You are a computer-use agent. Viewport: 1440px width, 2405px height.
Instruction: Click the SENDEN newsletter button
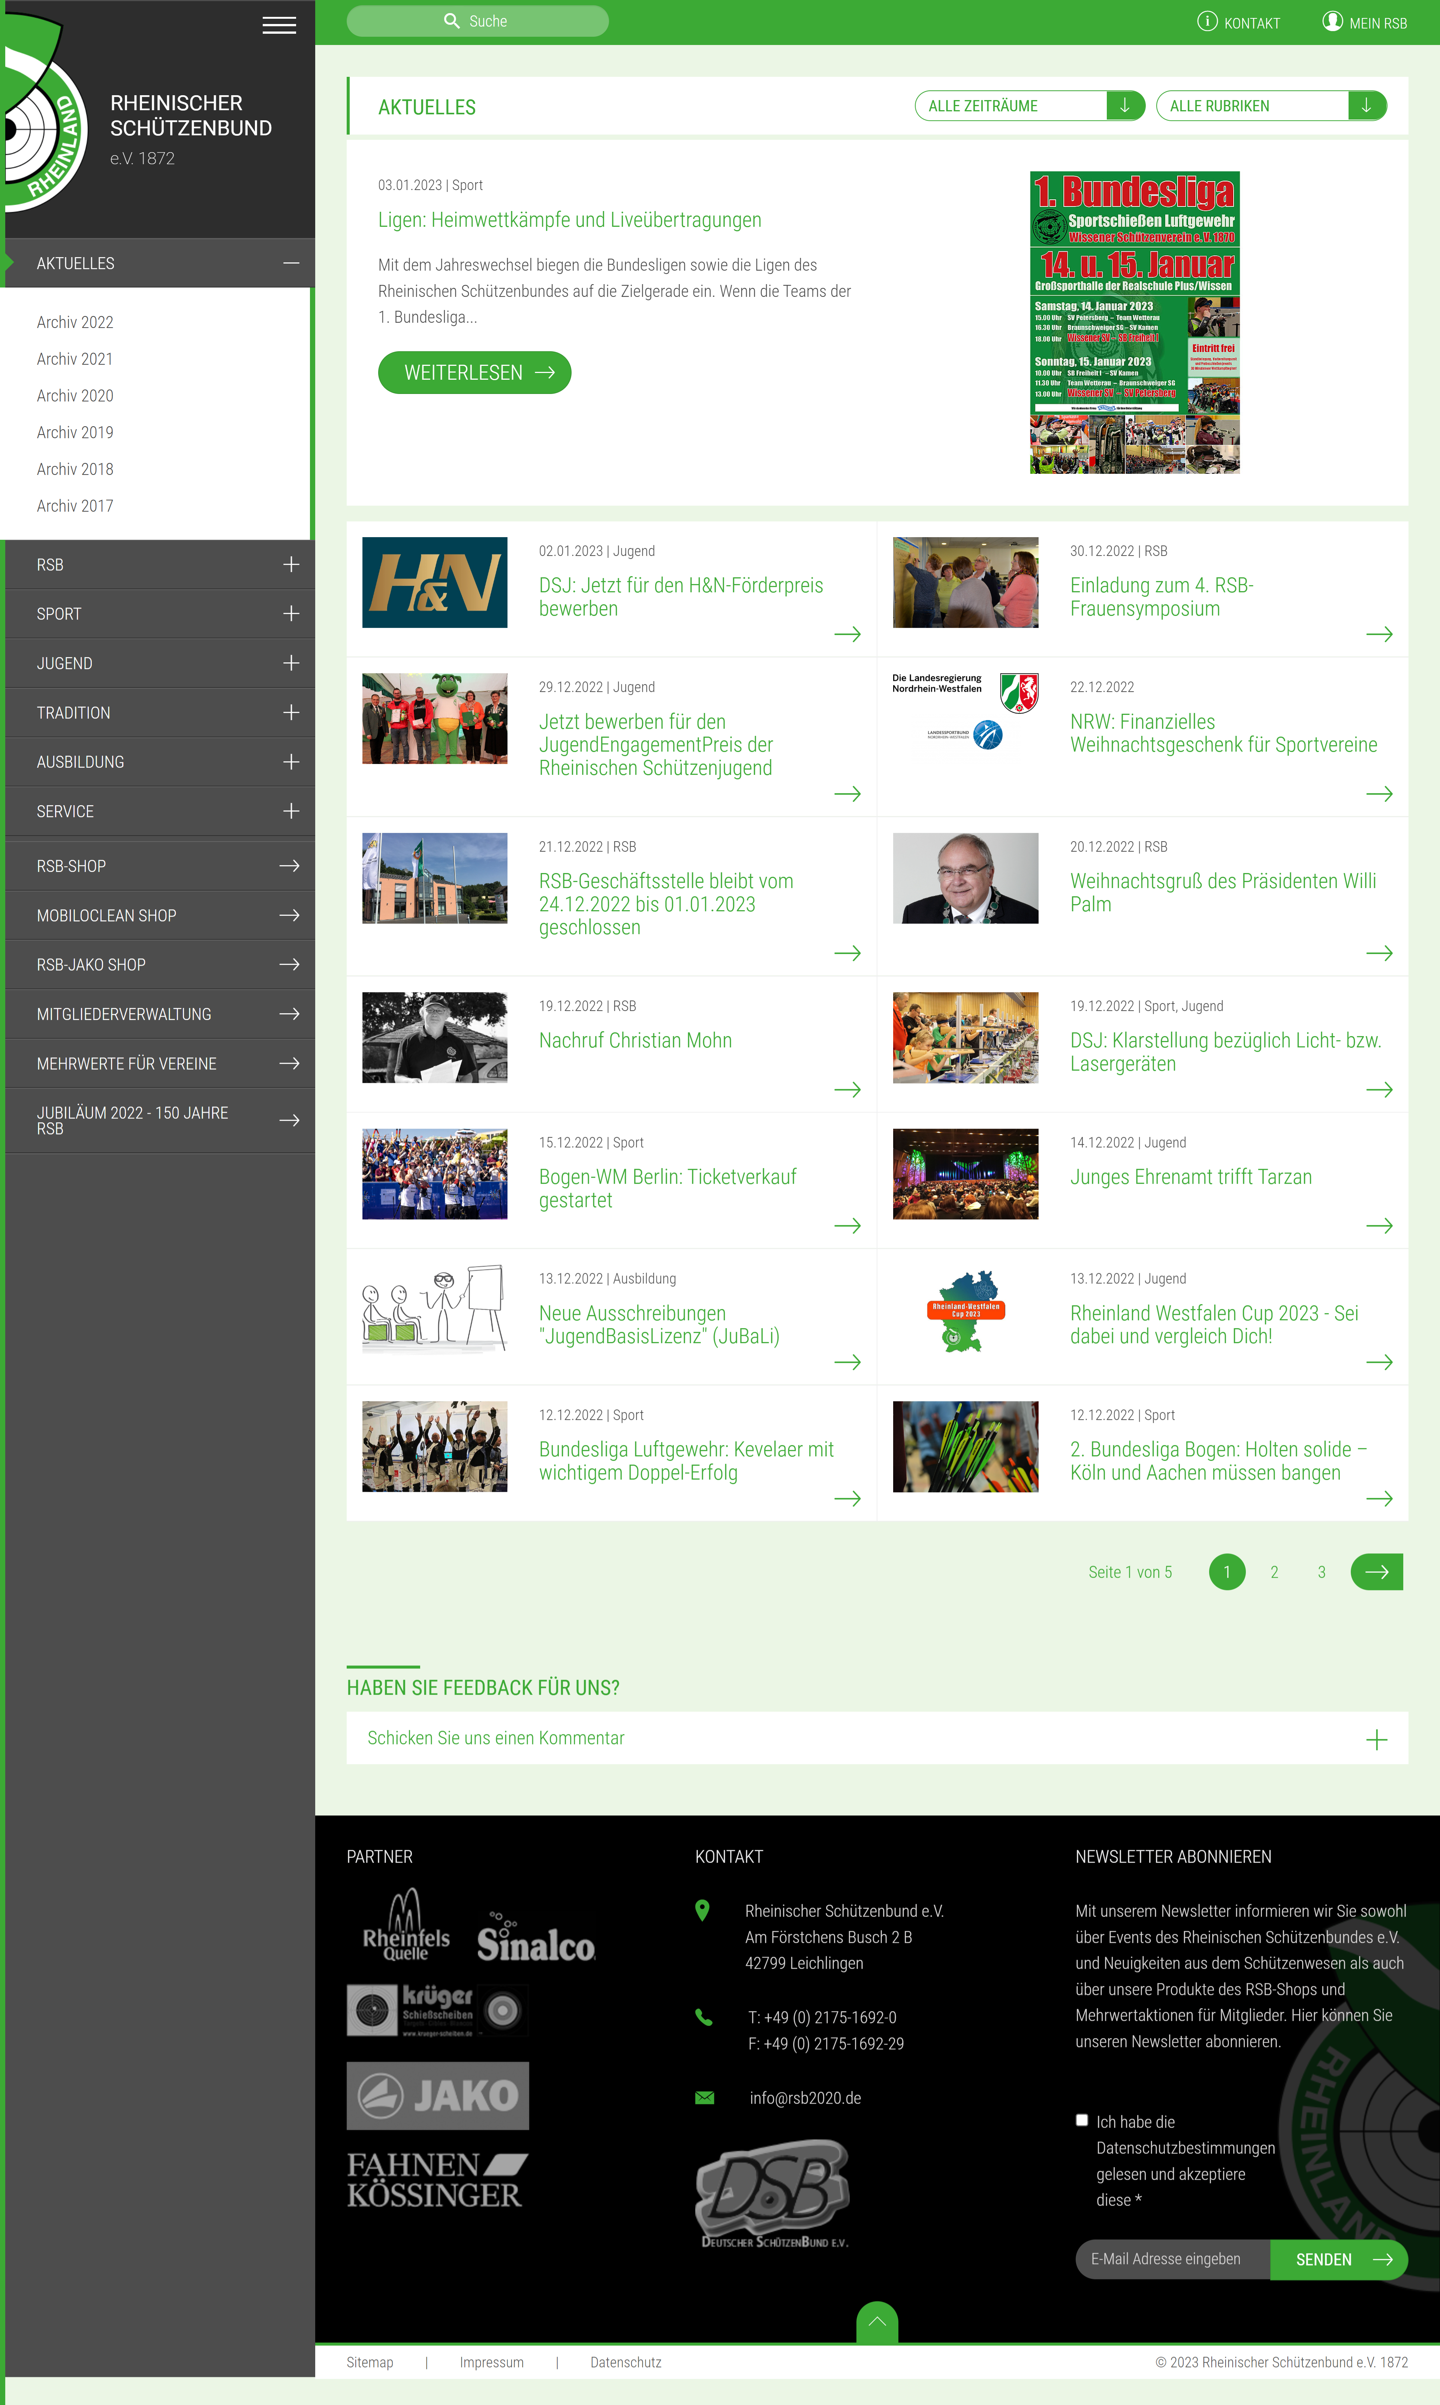tap(1339, 2260)
